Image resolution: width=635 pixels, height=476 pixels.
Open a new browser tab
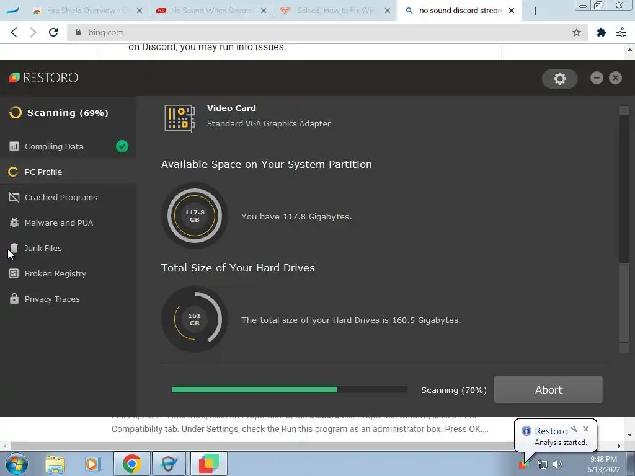point(535,11)
